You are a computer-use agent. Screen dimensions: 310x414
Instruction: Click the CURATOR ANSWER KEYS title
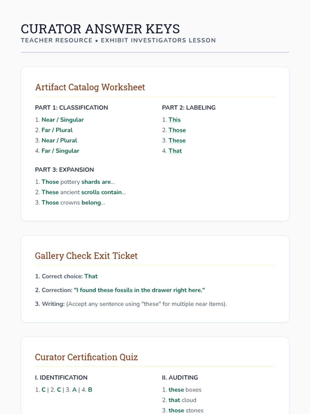click(100, 29)
